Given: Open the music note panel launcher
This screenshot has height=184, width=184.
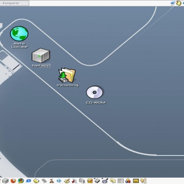Looking at the screenshot, I should [75, 181].
